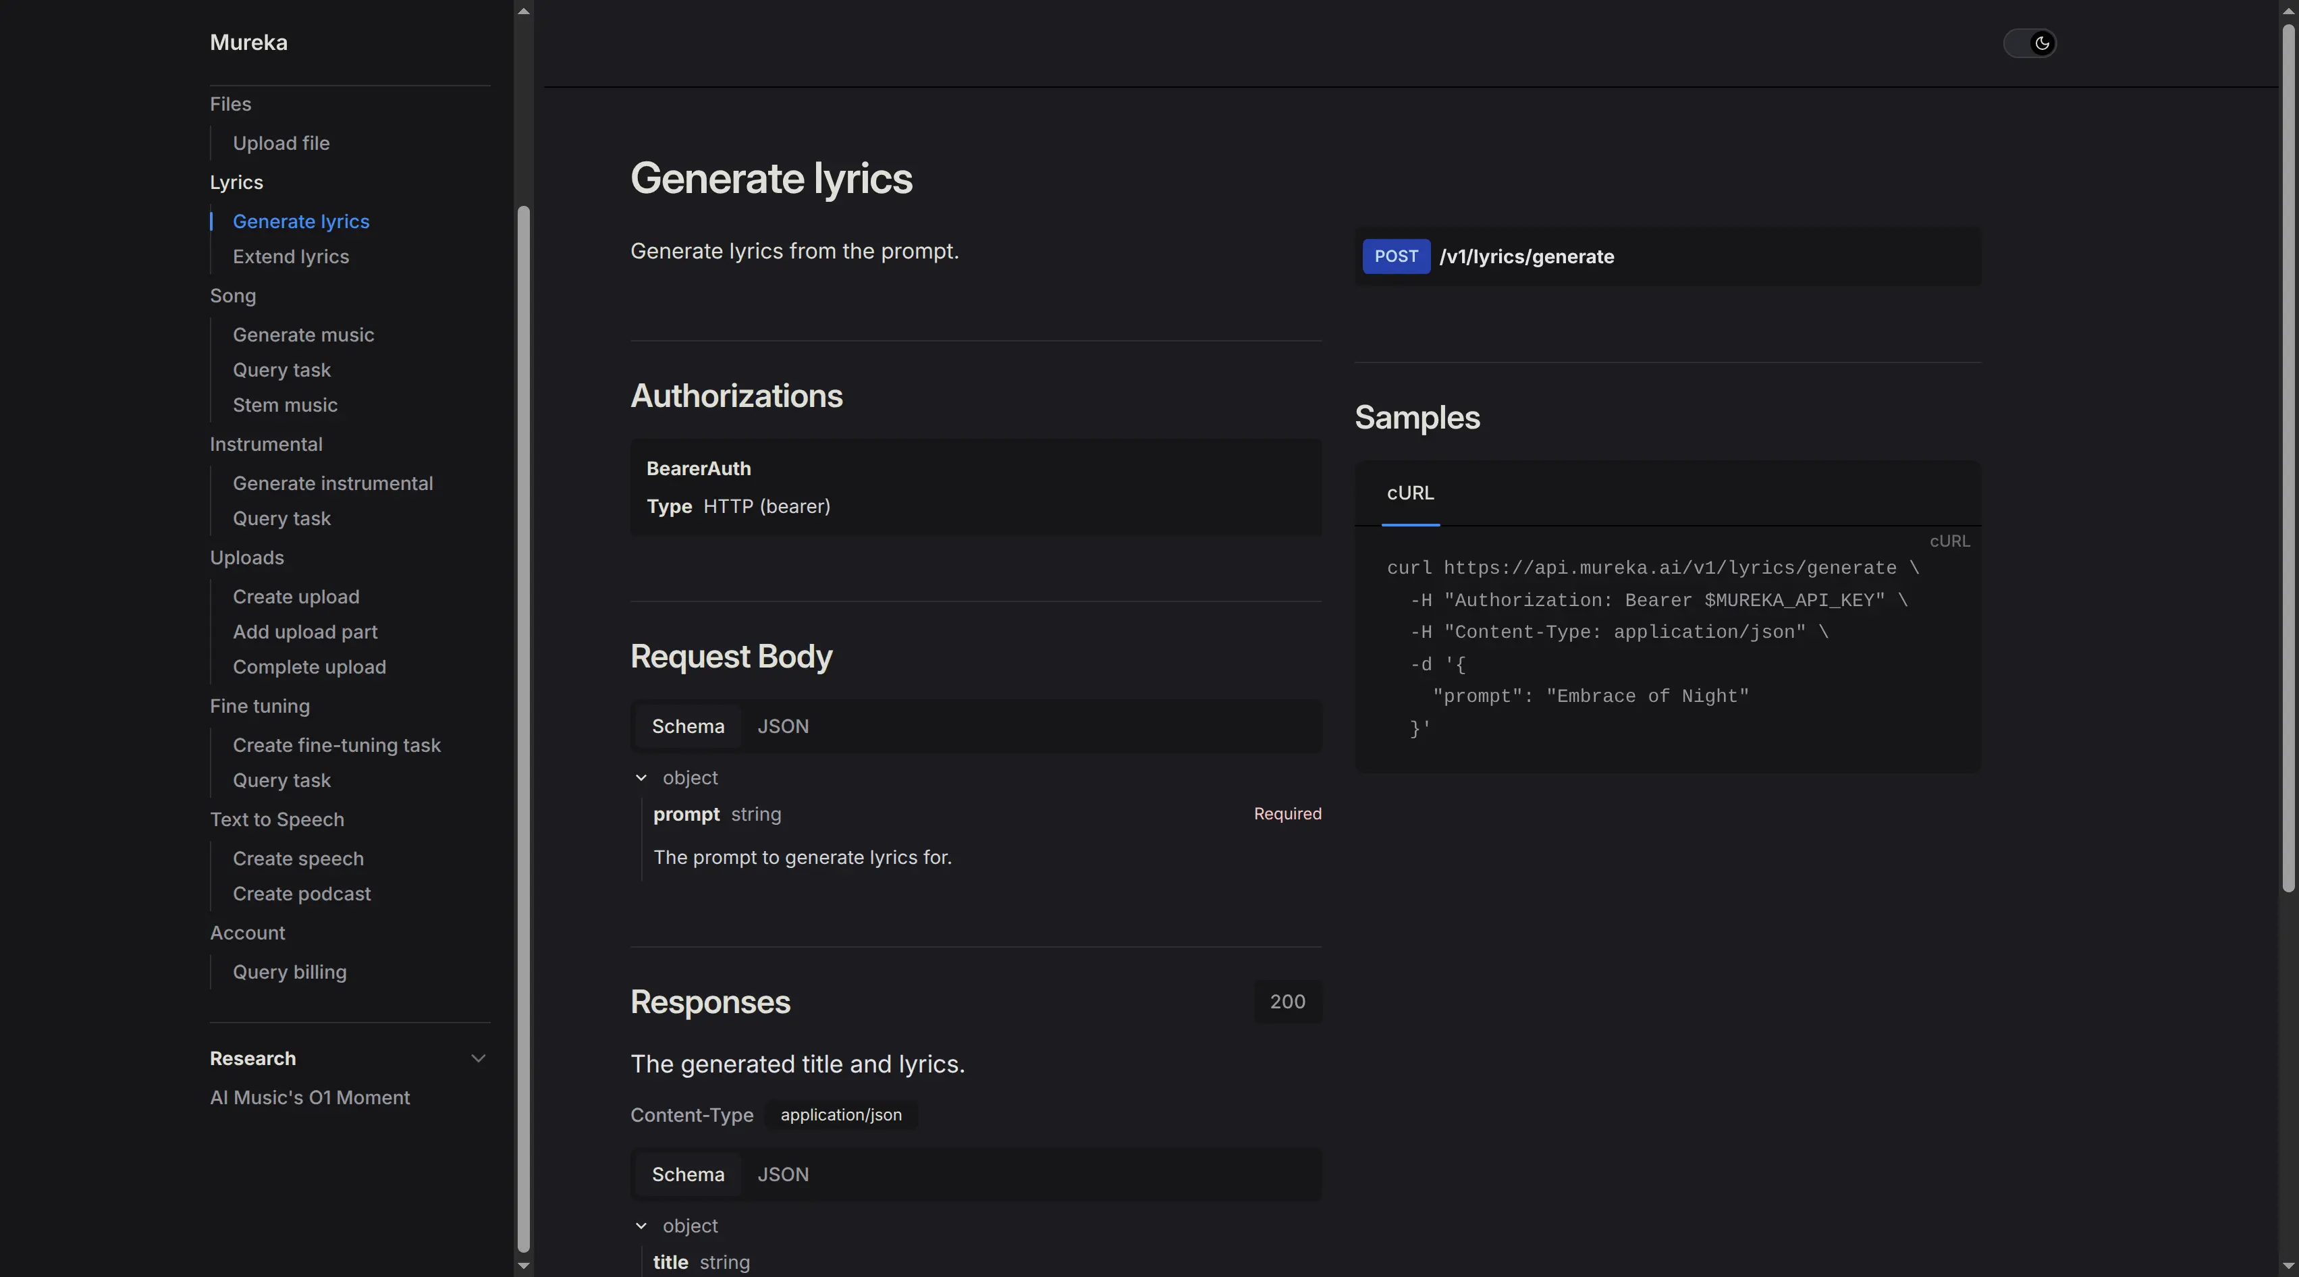This screenshot has height=1277, width=2299.
Task: Toggle the dark mode switch
Action: tap(2030, 43)
